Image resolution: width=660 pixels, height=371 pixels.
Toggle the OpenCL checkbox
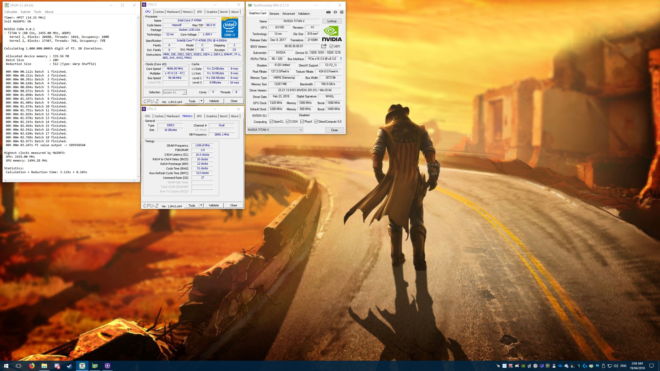point(271,122)
